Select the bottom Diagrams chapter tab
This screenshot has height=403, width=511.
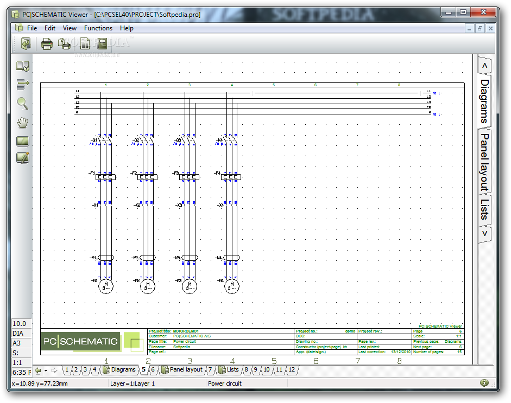point(119,370)
